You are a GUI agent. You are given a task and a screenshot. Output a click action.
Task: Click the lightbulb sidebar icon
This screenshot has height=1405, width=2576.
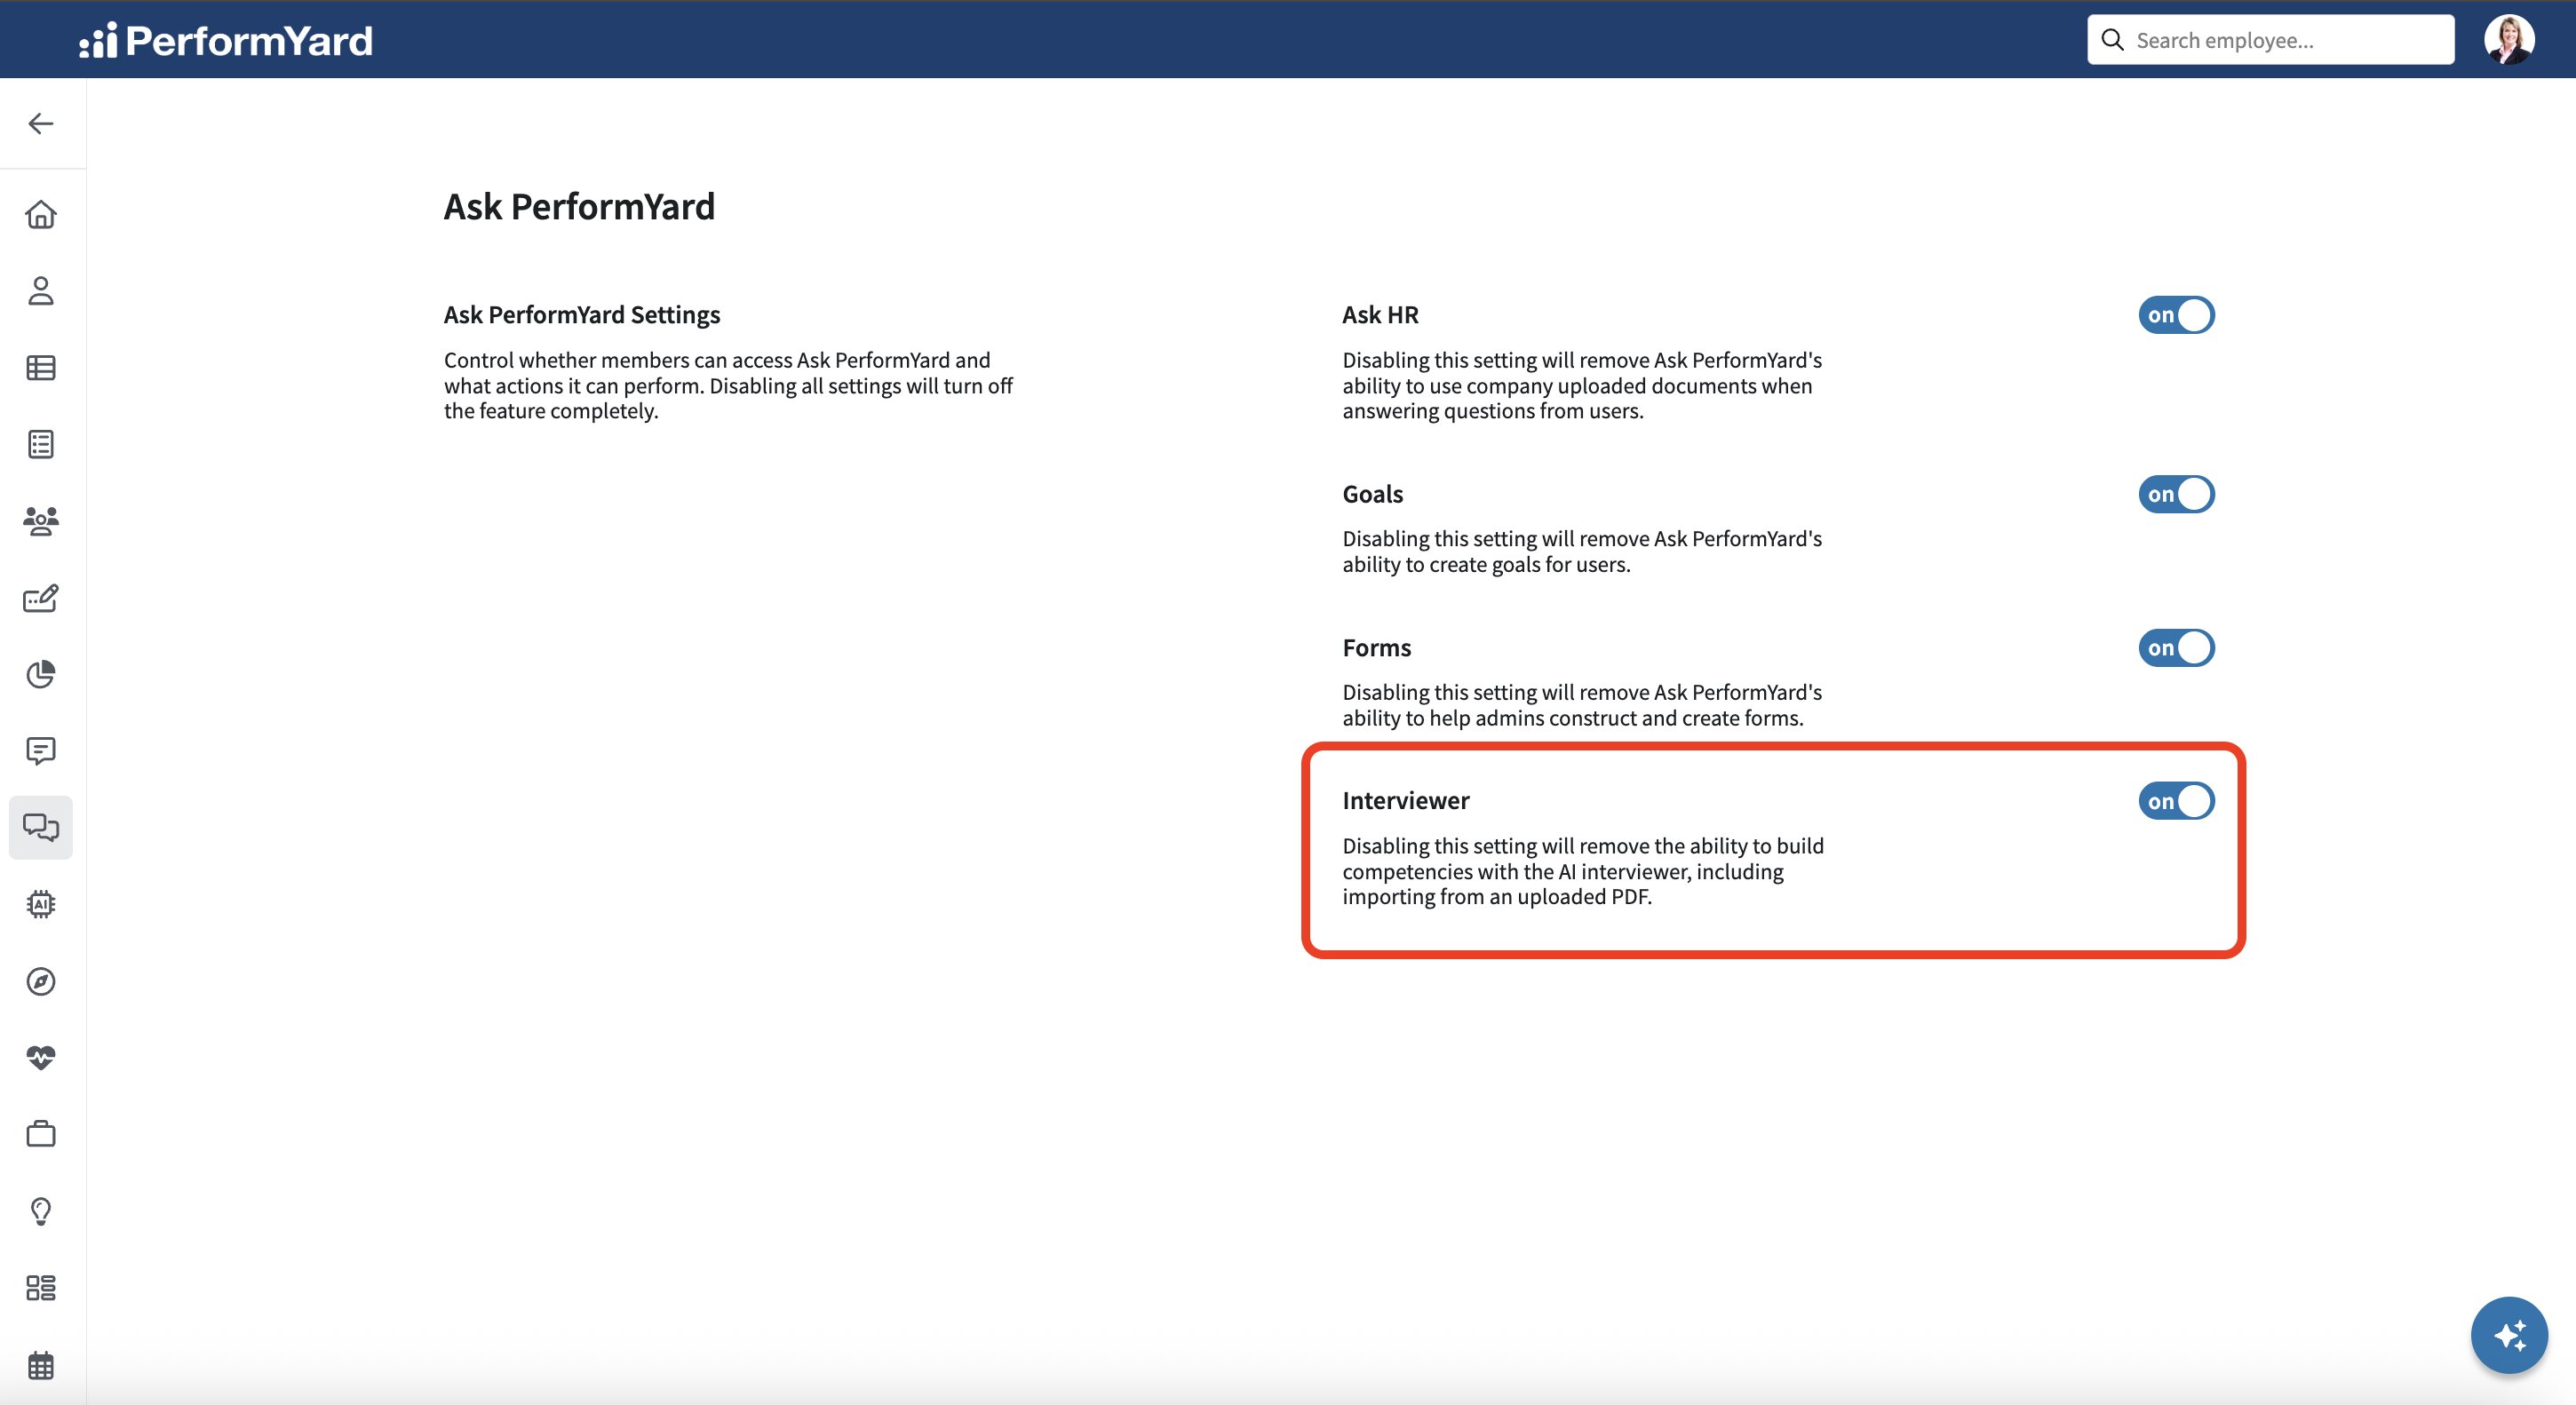coord(41,1211)
